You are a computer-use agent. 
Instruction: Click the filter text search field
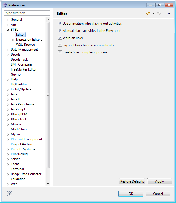[x=27, y=13]
